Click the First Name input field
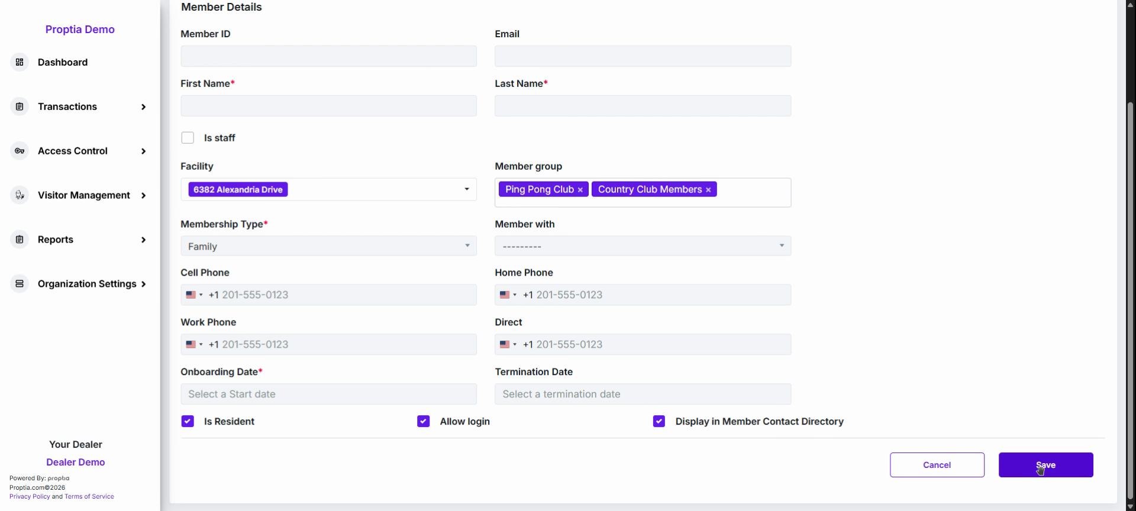Screen dimensions: 1136x511 328,106
